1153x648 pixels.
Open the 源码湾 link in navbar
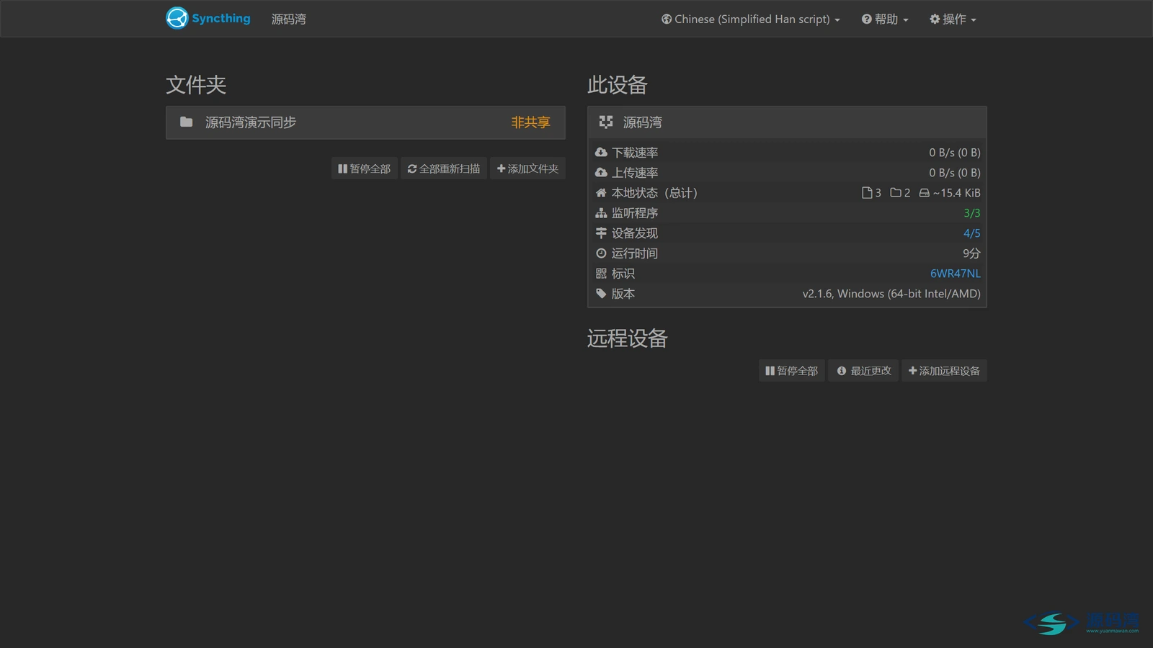click(288, 19)
